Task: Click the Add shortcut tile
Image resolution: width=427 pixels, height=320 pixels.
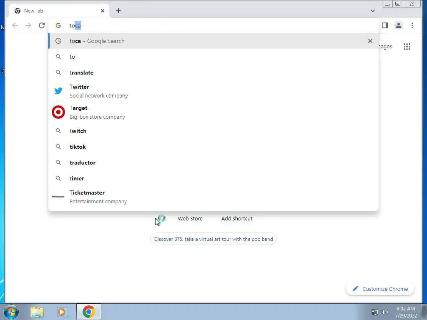Action: [237, 218]
